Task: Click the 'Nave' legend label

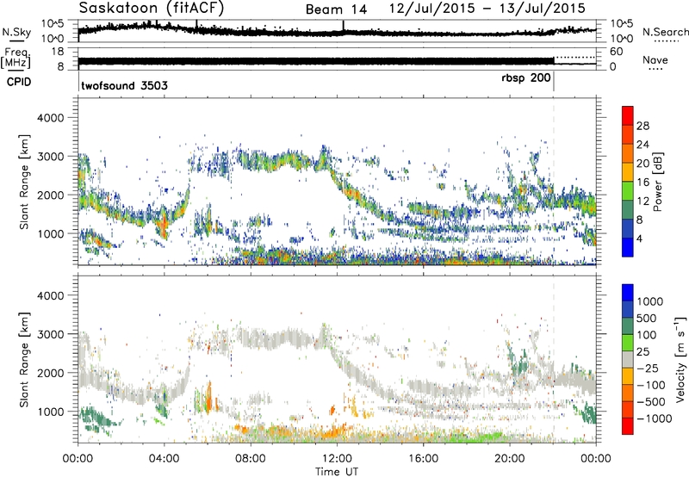Action: pos(655,60)
